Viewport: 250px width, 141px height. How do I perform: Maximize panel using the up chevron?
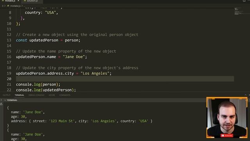click(x=246, y=95)
